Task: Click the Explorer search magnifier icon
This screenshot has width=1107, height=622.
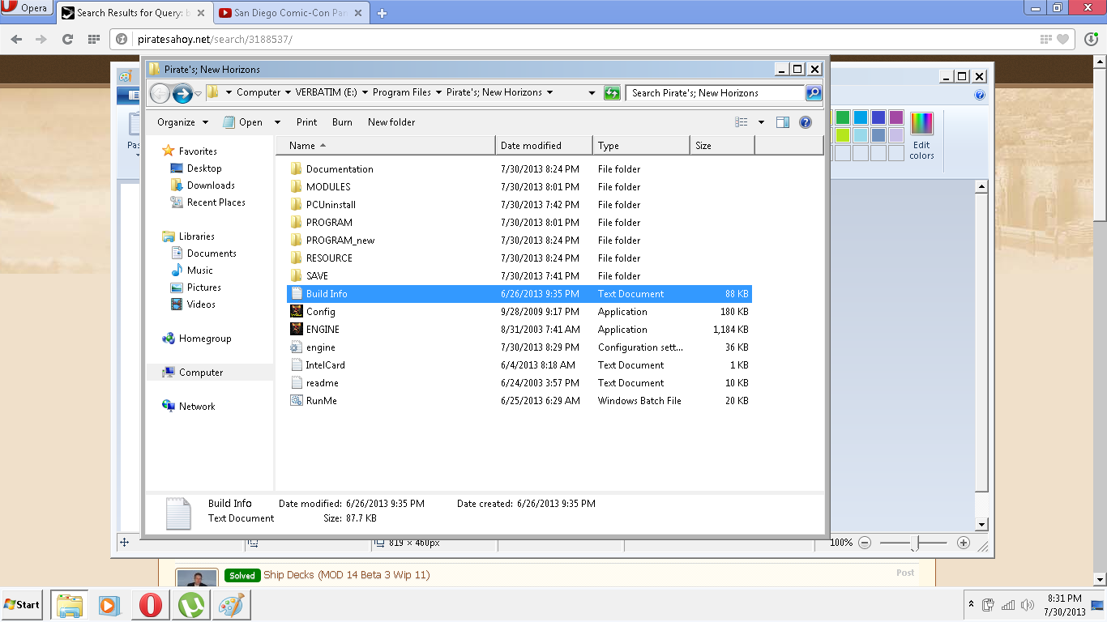Action: click(x=814, y=93)
